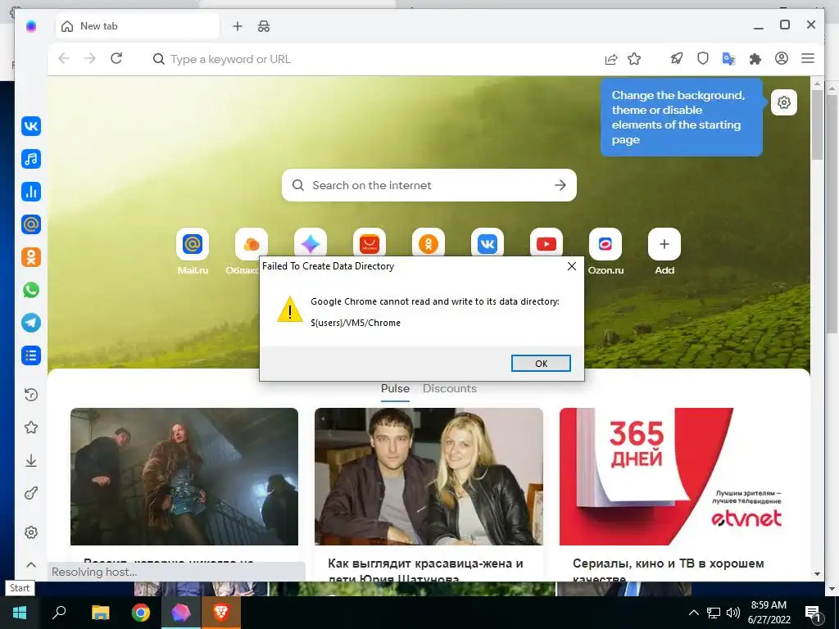Open the YouTube quick-link tile

[x=546, y=242]
